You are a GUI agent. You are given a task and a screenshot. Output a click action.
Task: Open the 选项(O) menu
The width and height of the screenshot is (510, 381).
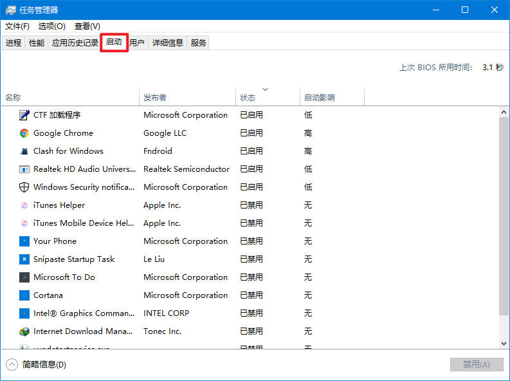pyautogui.click(x=51, y=26)
